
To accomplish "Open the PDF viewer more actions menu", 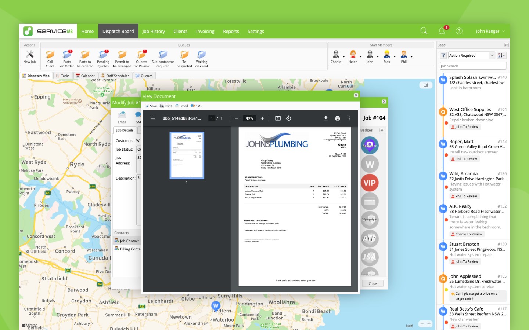I will coord(349,118).
